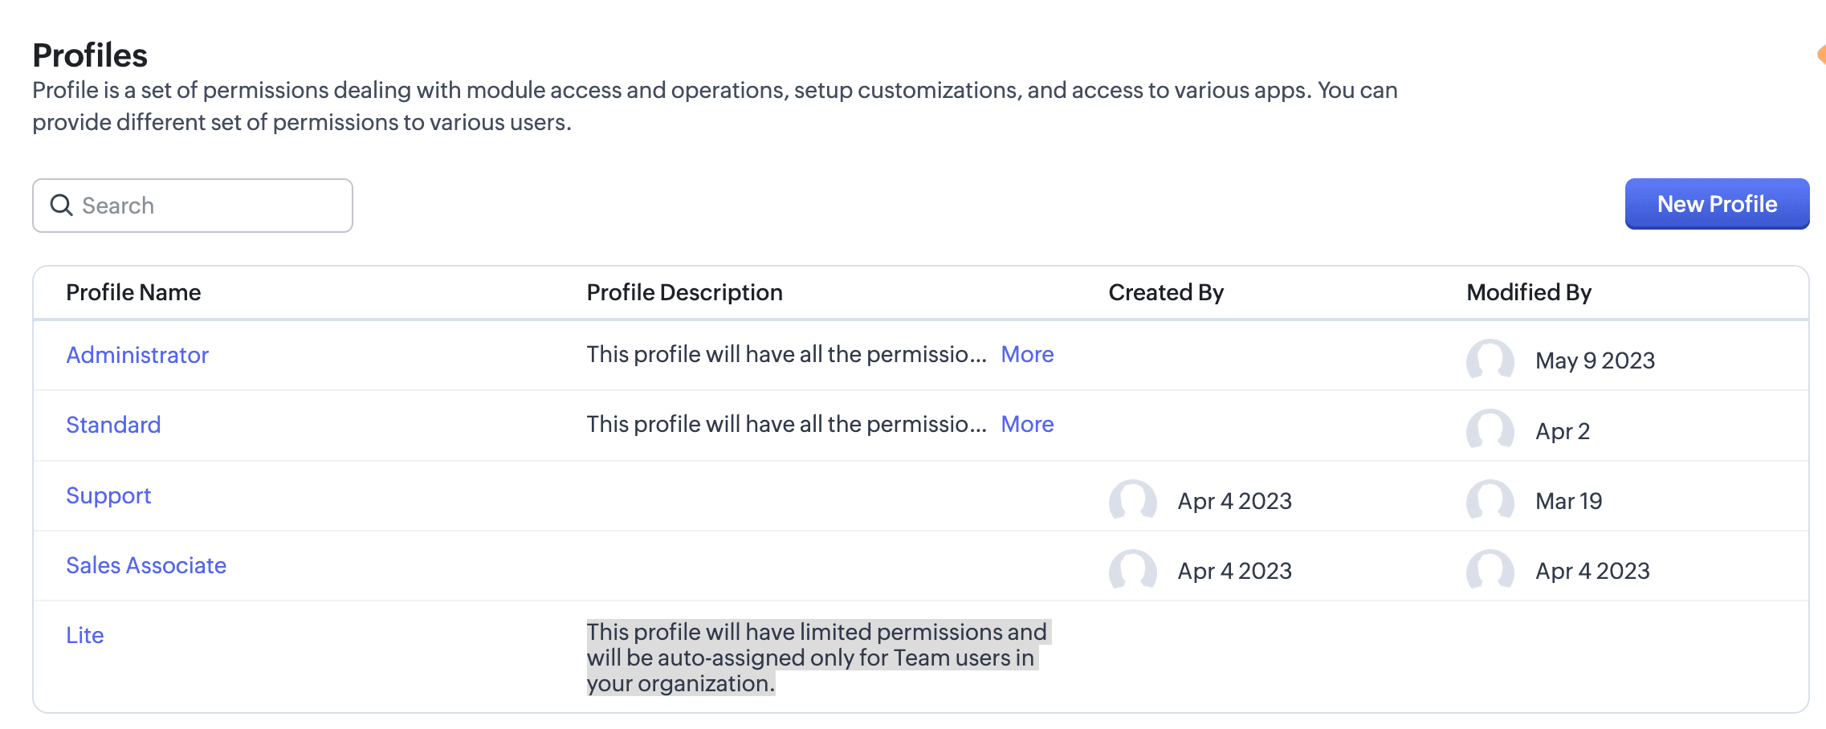Click the Sales Associate row's Modified By avatar
The image size is (1826, 729).
[1490, 571]
